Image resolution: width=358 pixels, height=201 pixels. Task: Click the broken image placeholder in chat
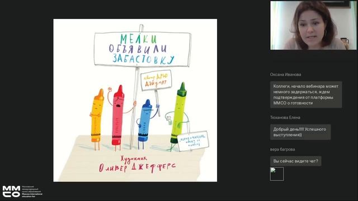(x=277, y=174)
